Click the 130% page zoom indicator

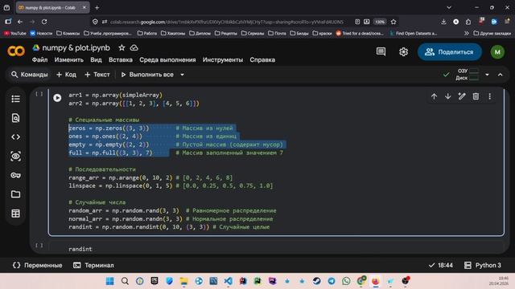(380, 22)
